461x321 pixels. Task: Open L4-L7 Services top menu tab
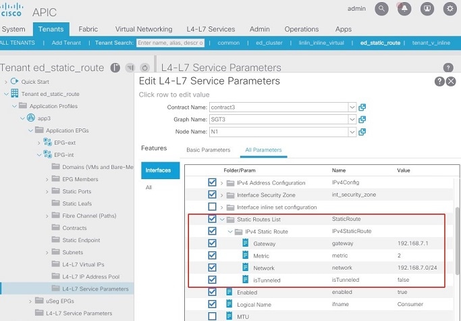click(211, 29)
